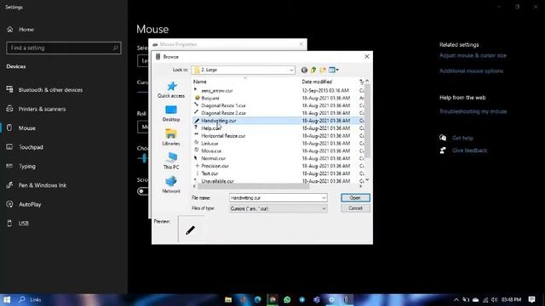This screenshot has height=306, width=545.
Task: Click the Get help link
Action: (462, 138)
